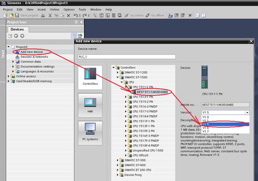Switch to the Devices tab

click(17, 29)
